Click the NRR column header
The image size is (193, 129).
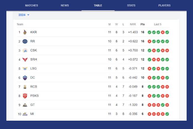pos(133,24)
